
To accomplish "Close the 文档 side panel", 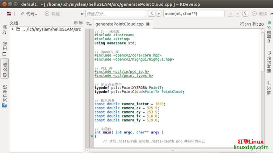I will [x=81, y=23].
